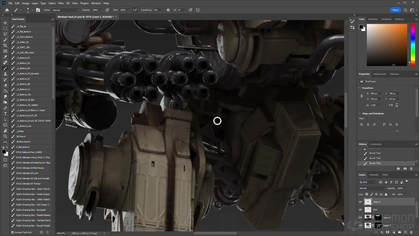Open layer blend mode Normal dropdown
This screenshot has width=419, height=236.
[x=372, y=188]
